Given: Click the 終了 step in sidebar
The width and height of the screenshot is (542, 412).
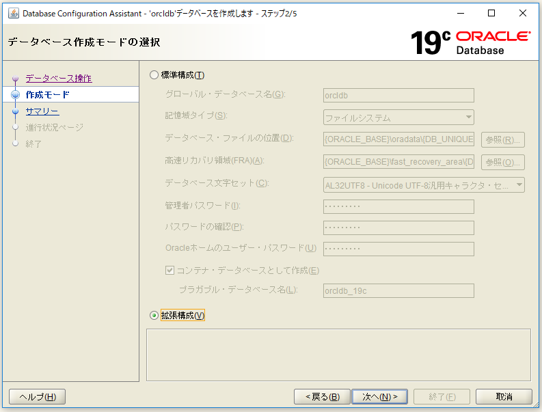Looking at the screenshot, I should click(33, 143).
